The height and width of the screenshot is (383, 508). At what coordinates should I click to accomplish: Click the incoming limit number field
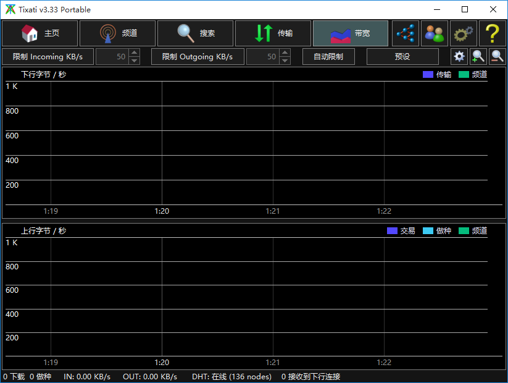pyautogui.click(x=112, y=56)
